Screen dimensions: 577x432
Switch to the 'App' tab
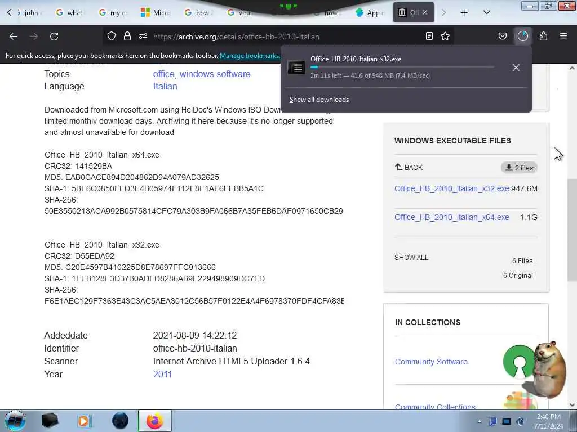point(371,13)
